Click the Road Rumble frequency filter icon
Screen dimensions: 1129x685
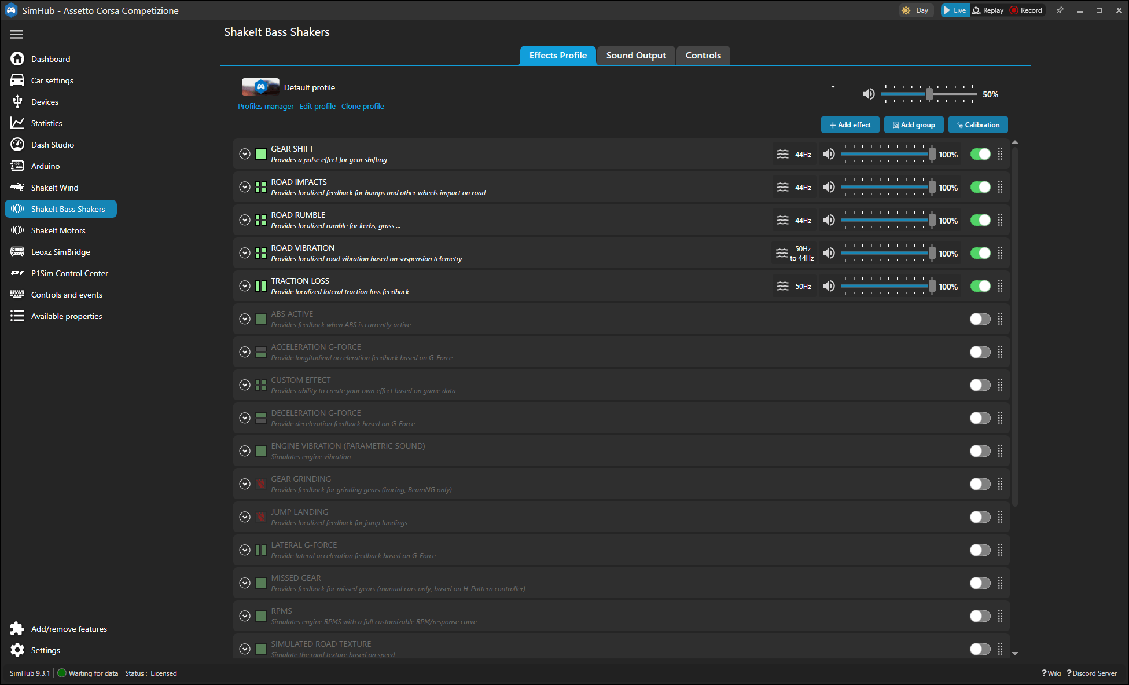782,220
